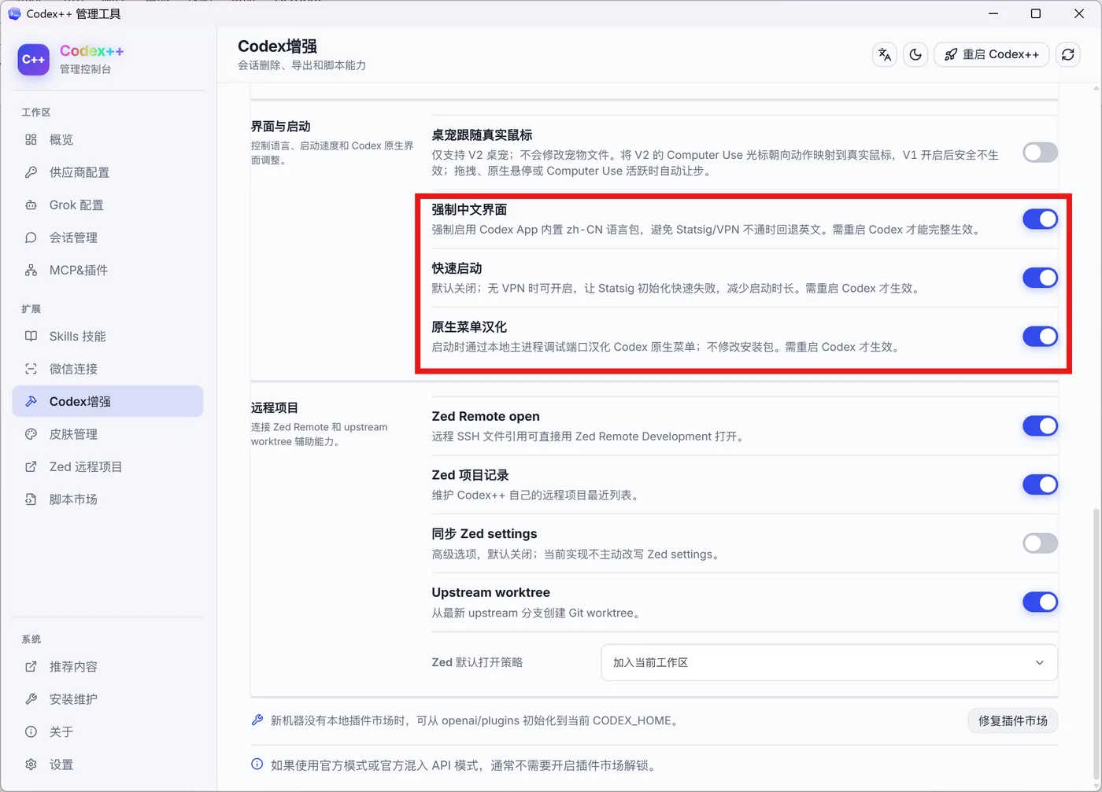The height and width of the screenshot is (792, 1102).
Task: Click the refresh icon in the header
Action: tap(1068, 54)
